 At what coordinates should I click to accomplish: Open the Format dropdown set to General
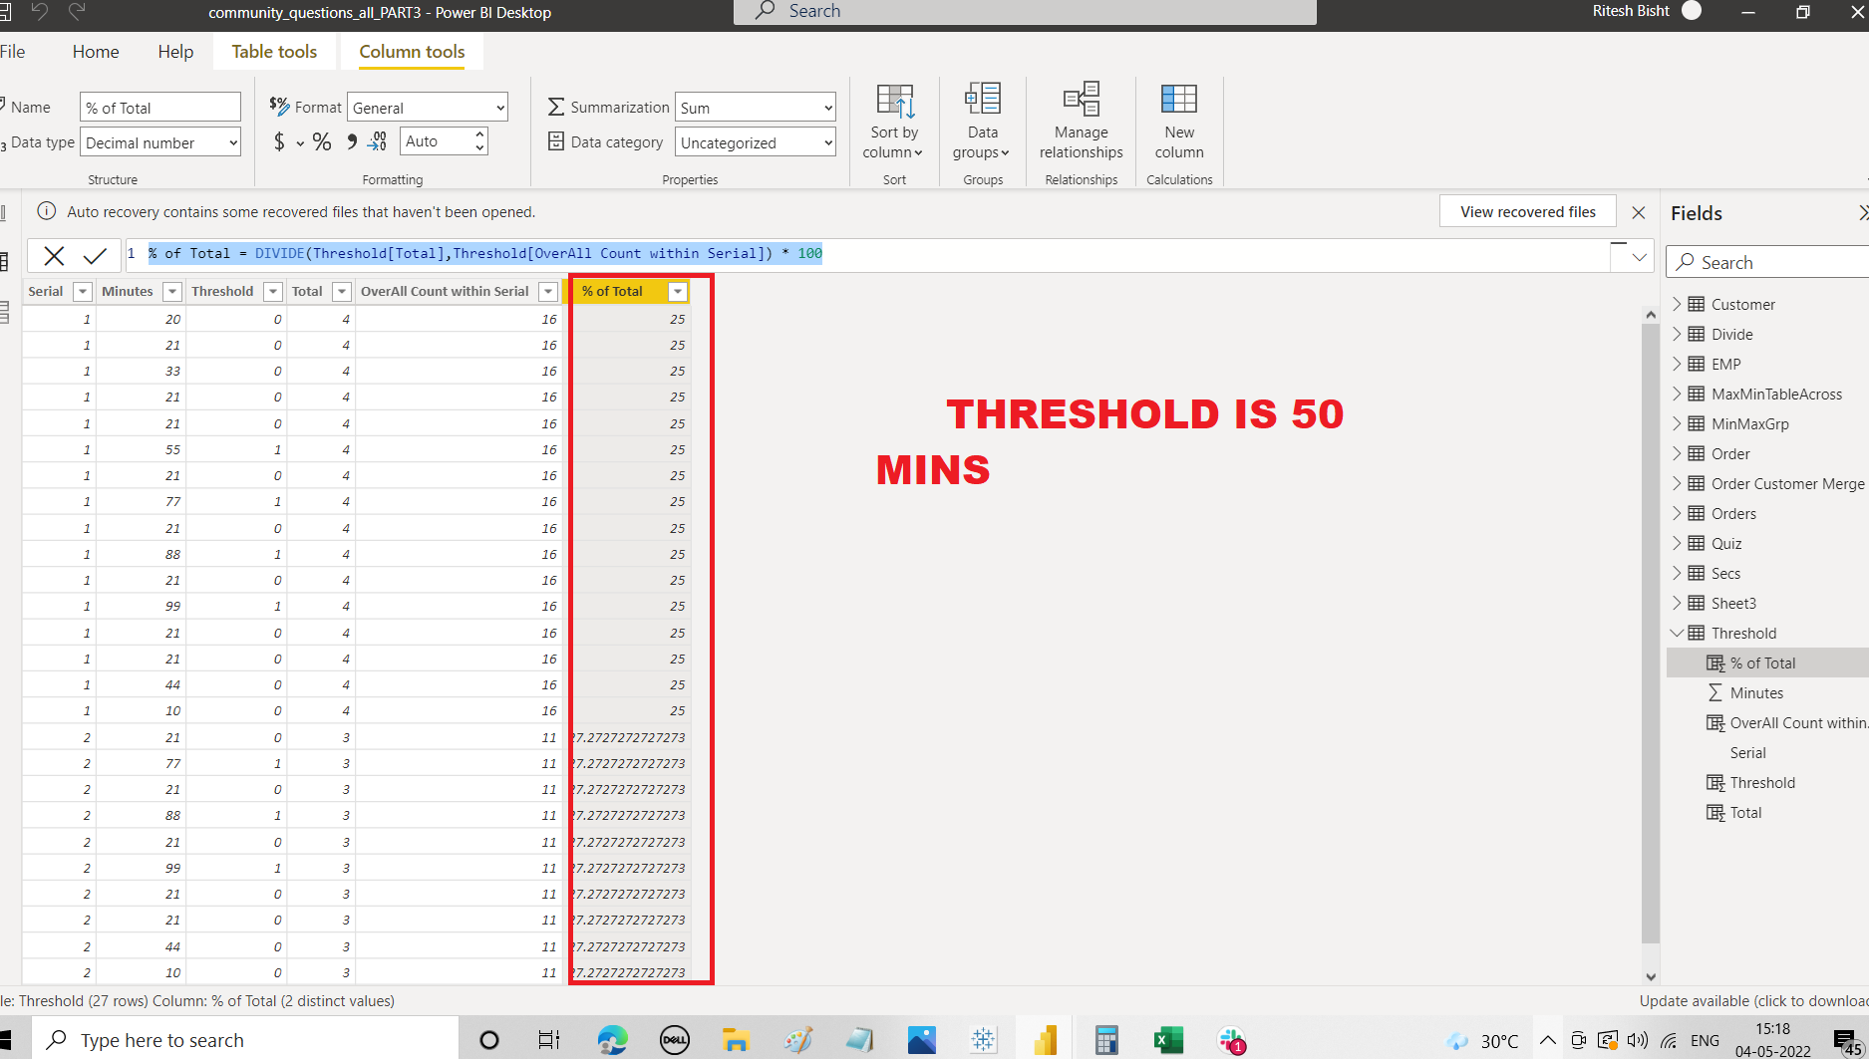click(427, 108)
